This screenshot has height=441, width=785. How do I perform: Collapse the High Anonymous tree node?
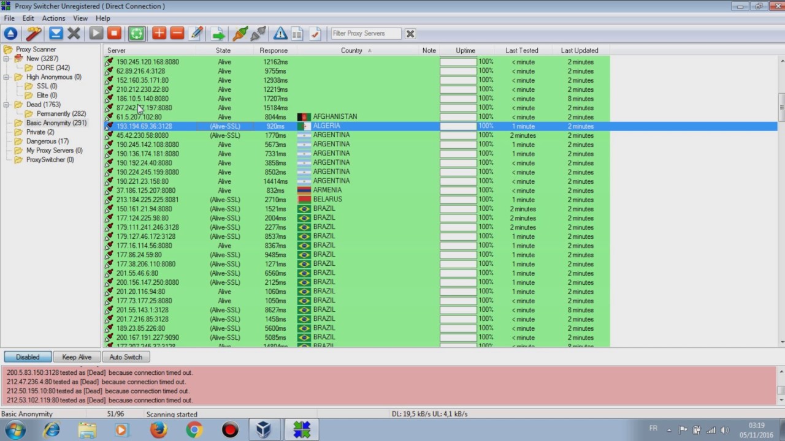[6, 77]
